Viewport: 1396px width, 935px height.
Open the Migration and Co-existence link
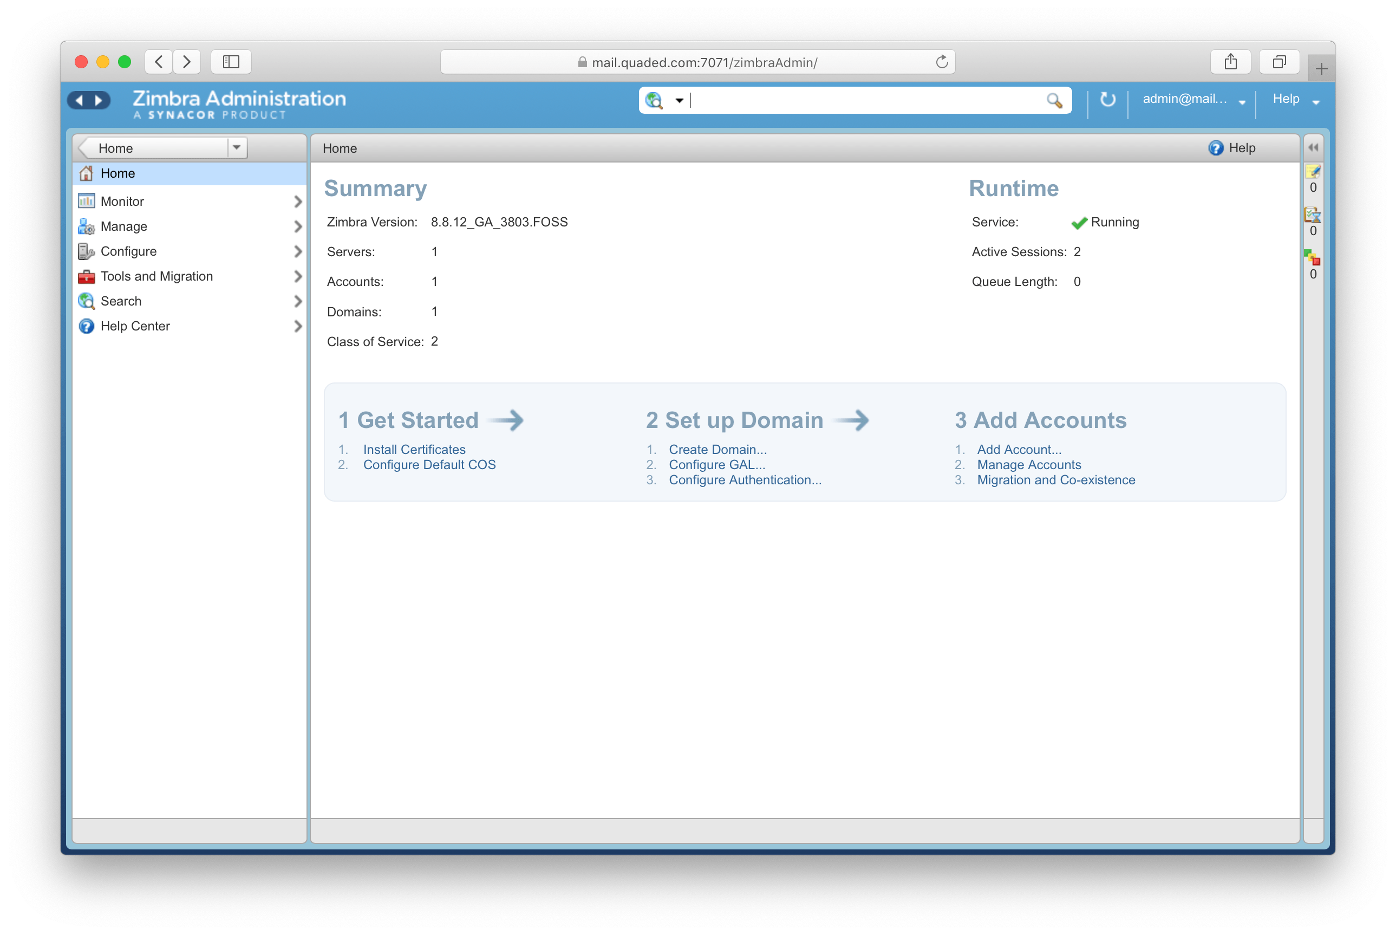click(x=1056, y=481)
